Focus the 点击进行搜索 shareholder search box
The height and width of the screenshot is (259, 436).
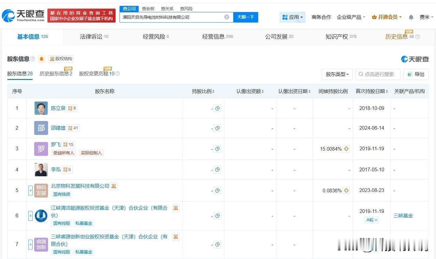click(x=378, y=74)
